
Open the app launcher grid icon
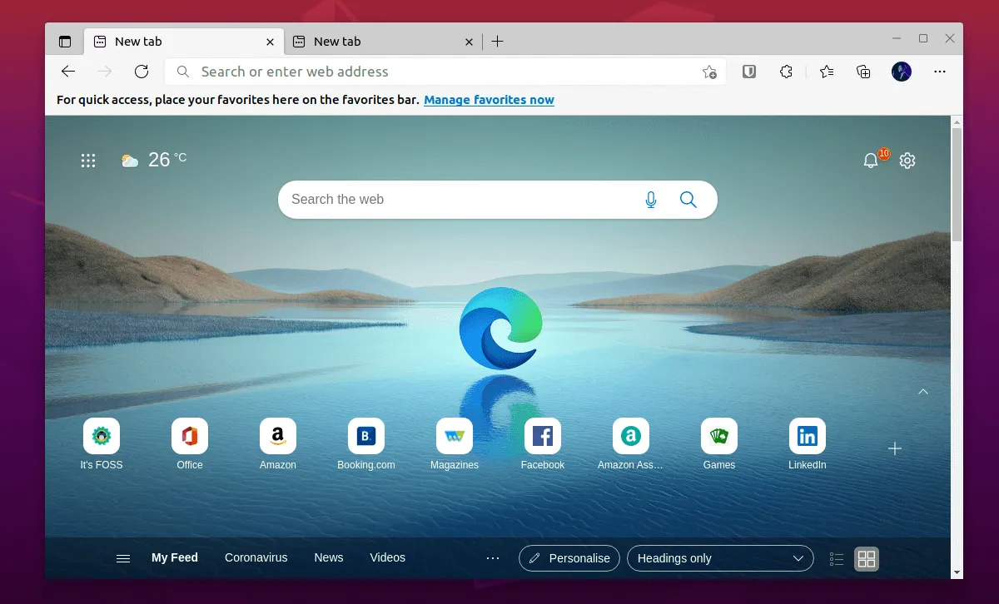pyautogui.click(x=88, y=160)
